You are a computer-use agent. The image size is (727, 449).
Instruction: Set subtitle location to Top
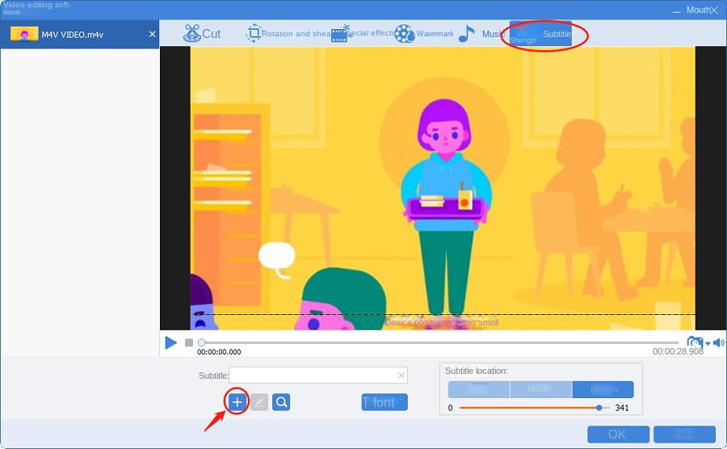tap(478, 389)
